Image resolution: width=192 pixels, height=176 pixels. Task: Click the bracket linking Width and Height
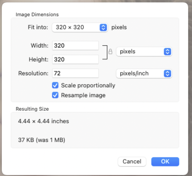105,52
